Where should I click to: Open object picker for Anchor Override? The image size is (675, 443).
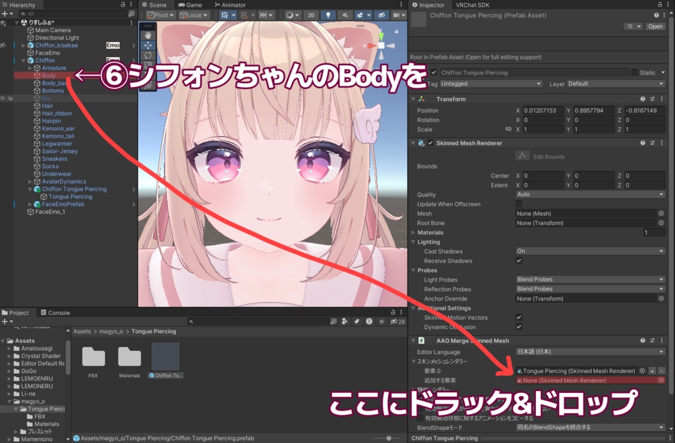coord(660,299)
